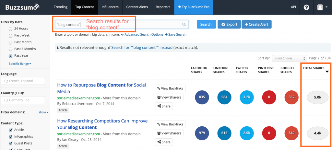Uncheck the Guest Posts content type
This screenshot has height=150, width=332.
click(11, 143)
